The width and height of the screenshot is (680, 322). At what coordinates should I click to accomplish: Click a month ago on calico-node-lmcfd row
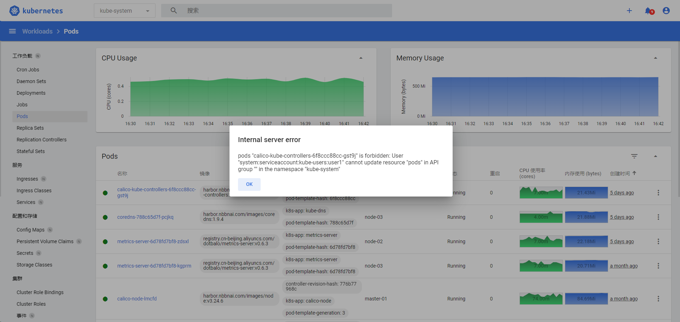click(x=624, y=299)
